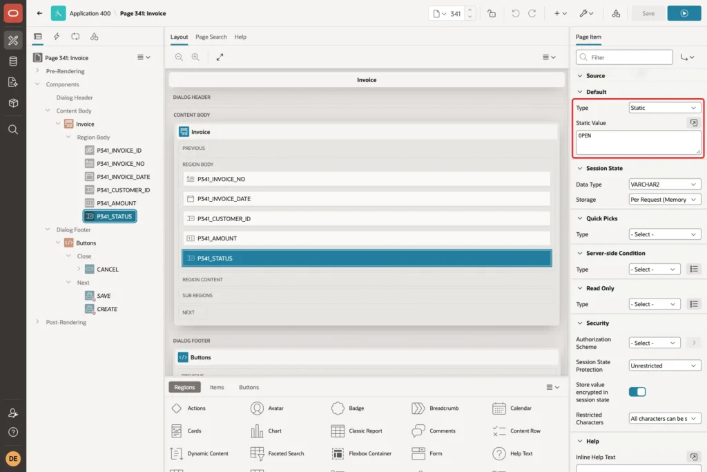Open code editor for Inline Help Text
The image size is (707, 472).
[693, 457]
